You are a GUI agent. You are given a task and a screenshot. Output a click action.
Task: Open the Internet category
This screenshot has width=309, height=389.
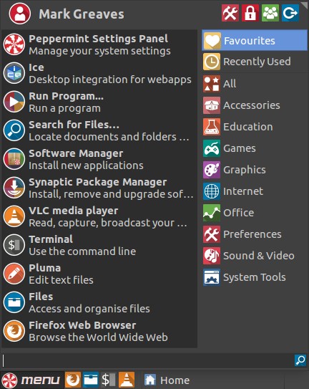[255, 191]
